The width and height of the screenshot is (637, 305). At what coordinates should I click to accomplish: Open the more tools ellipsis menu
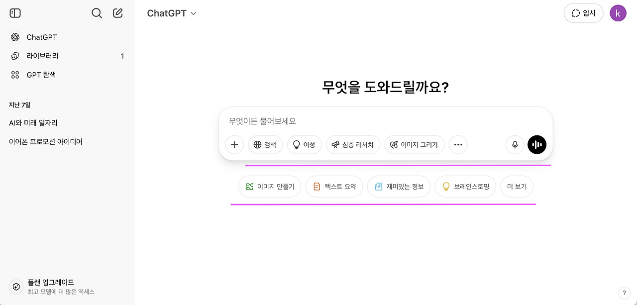pyautogui.click(x=458, y=144)
